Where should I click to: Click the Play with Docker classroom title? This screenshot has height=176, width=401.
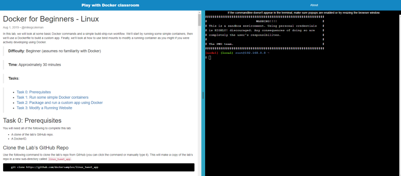[111, 5]
